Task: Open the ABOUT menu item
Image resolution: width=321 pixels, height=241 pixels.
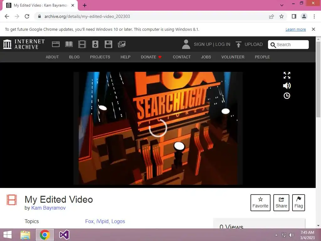Action: click(x=52, y=57)
